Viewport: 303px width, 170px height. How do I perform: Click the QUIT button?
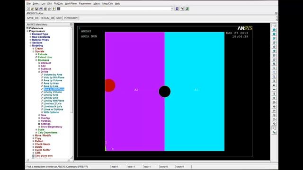coord(59,18)
